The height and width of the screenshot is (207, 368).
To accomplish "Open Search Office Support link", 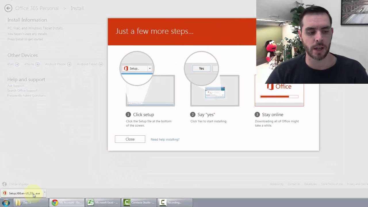I will (22, 91).
